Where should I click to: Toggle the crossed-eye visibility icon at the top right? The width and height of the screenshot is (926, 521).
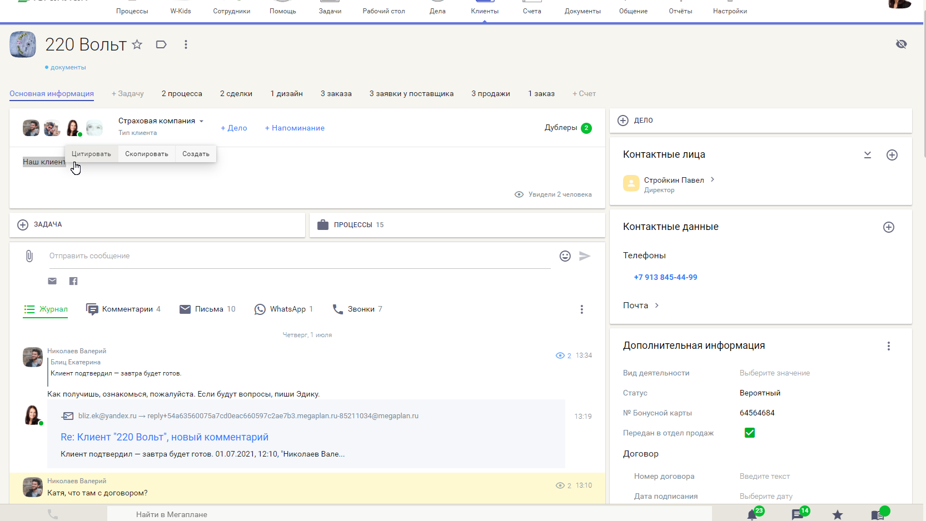pyautogui.click(x=901, y=44)
